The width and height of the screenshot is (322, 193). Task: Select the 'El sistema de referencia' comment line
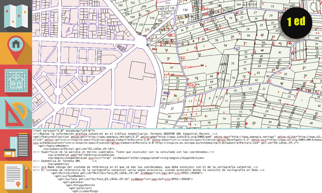point(149,170)
